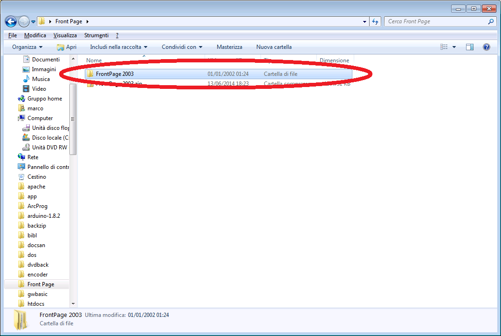
Task: Open Unità DVD RW drive
Action: 49,148
